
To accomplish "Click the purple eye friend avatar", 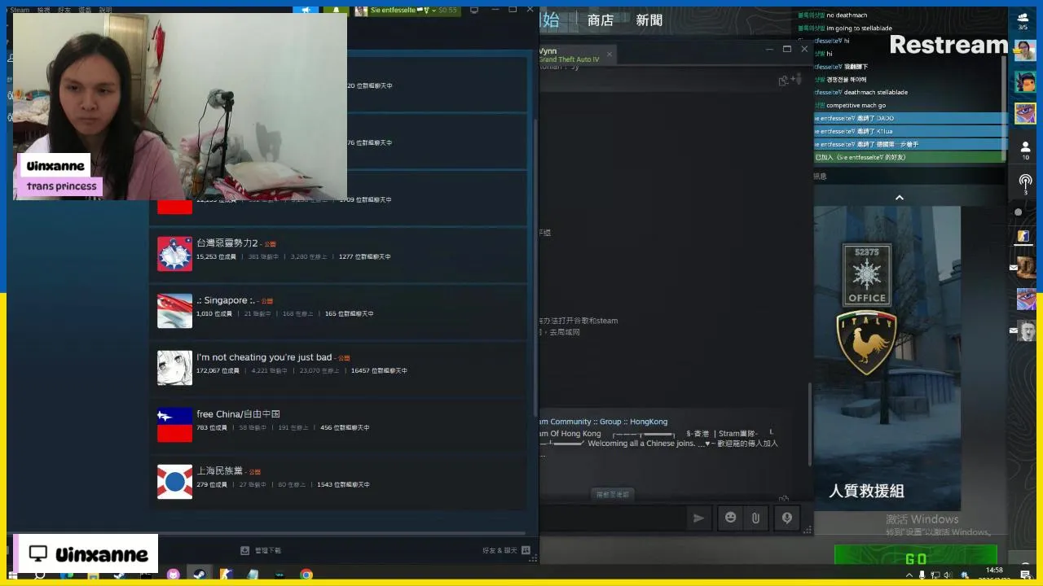I will pyautogui.click(x=1025, y=113).
